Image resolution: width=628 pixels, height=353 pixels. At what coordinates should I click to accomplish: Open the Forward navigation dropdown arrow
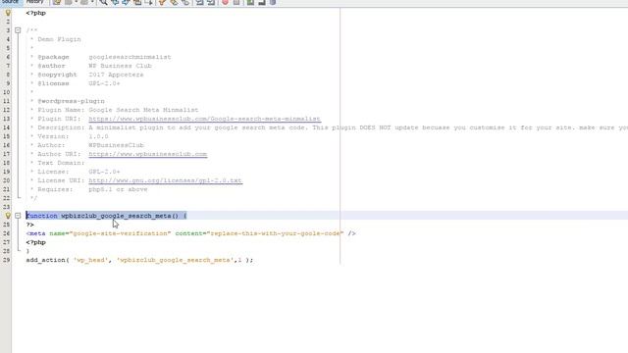(x=92, y=2)
